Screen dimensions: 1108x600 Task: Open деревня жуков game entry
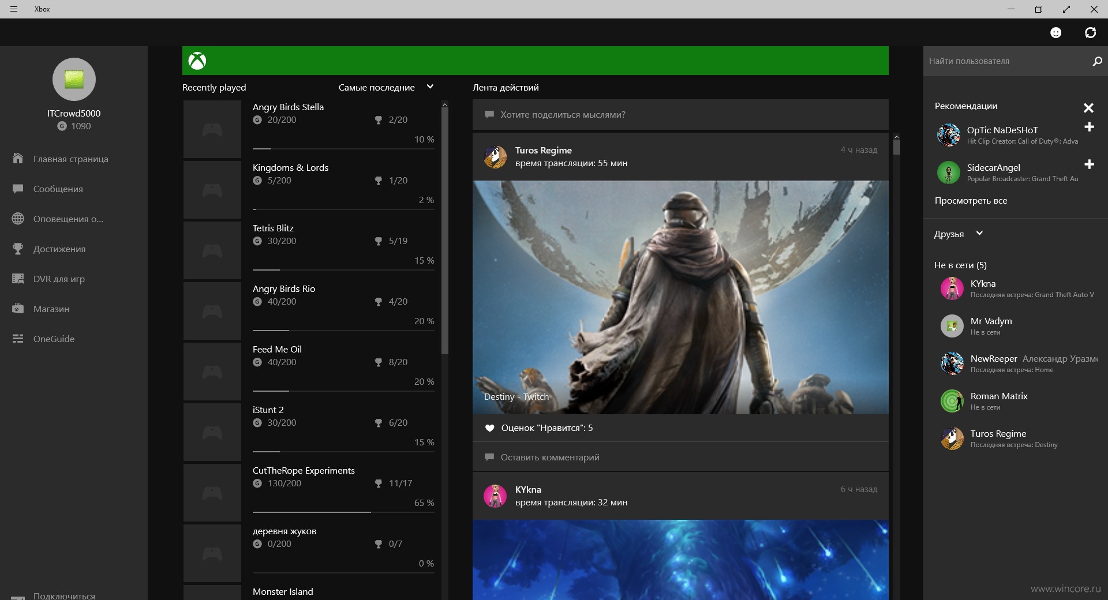point(309,553)
